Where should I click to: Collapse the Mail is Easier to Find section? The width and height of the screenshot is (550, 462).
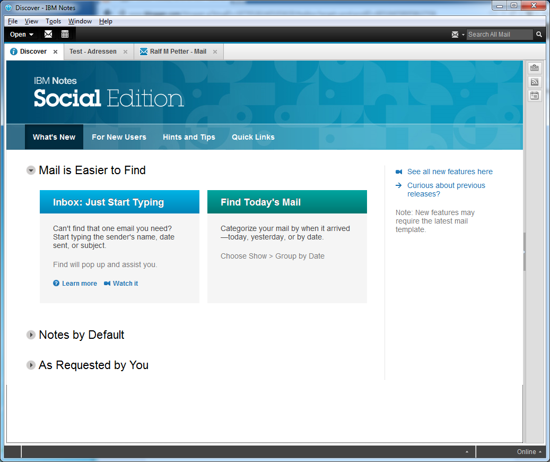coord(31,170)
